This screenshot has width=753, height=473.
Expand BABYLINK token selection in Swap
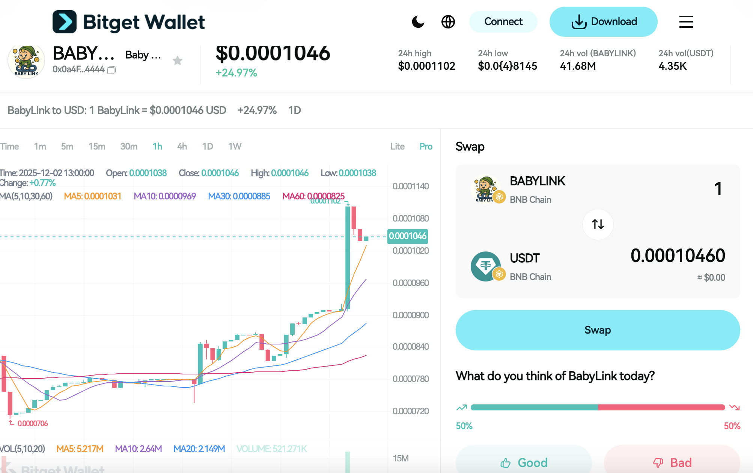(x=538, y=181)
